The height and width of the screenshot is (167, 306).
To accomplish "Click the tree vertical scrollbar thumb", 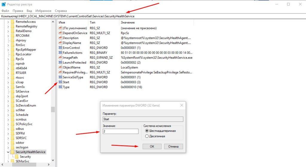I will point(53,109).
